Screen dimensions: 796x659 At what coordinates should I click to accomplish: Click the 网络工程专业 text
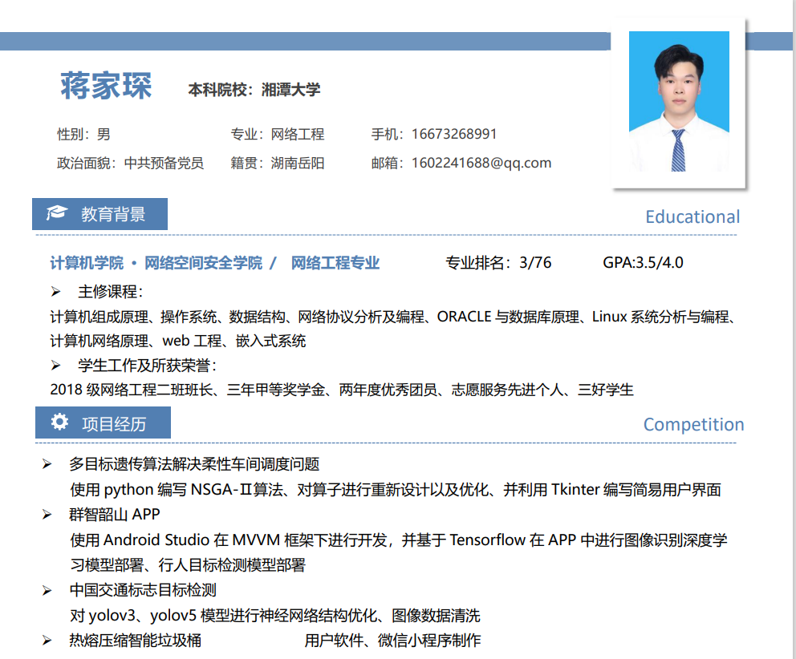pos(335,263)
